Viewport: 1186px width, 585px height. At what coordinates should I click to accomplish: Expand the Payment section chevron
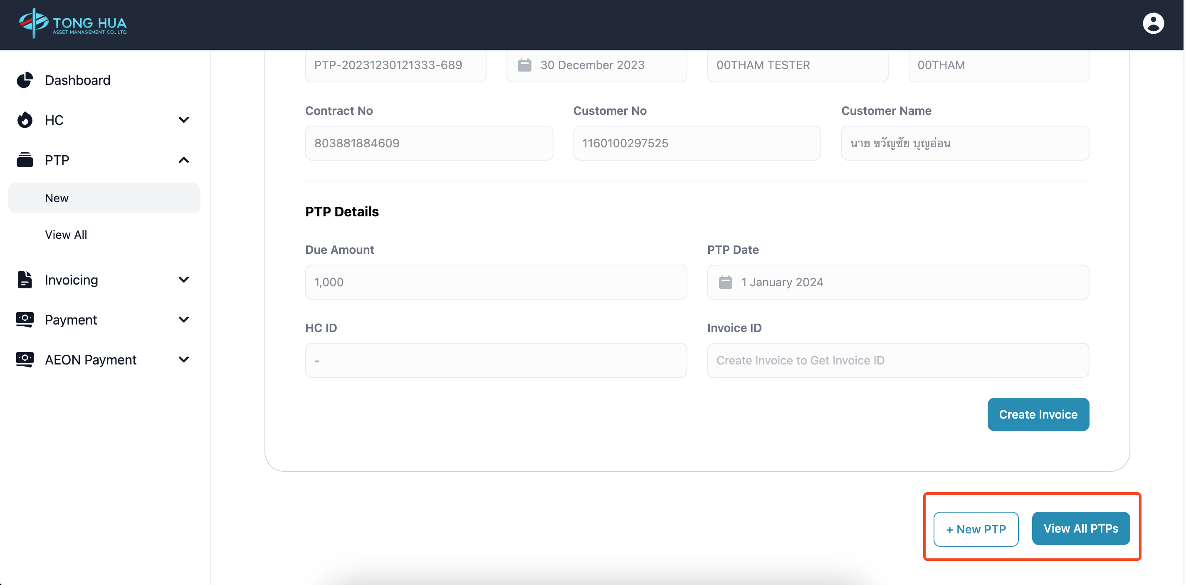pos(184,319)
